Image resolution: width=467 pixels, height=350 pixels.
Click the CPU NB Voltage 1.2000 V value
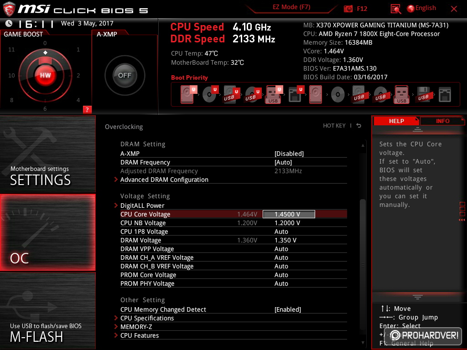click(287, 223)
